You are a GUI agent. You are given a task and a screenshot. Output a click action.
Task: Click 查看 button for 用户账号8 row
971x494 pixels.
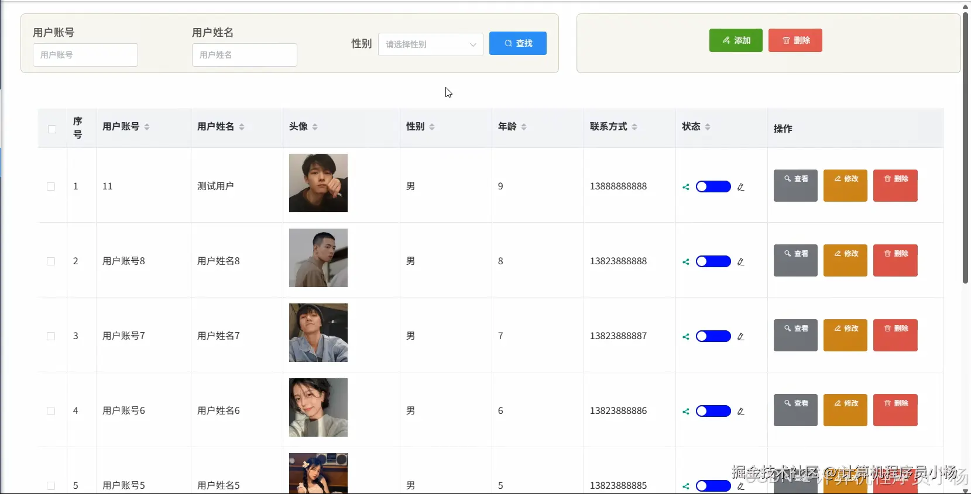point(795,260)
